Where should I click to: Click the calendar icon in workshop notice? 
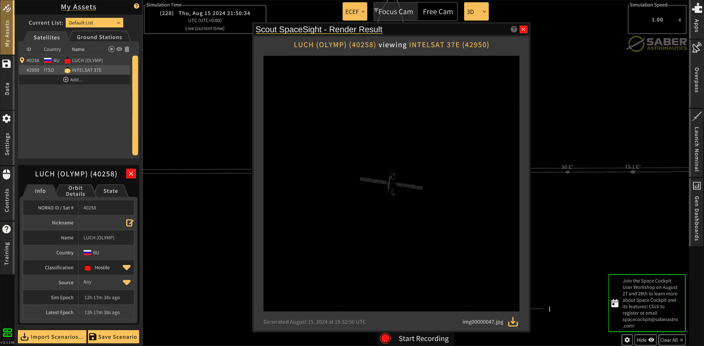[x=615, y=303]
